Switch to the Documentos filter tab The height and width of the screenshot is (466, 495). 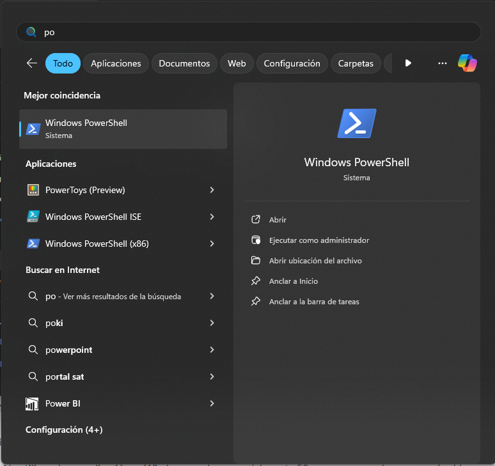184,63
